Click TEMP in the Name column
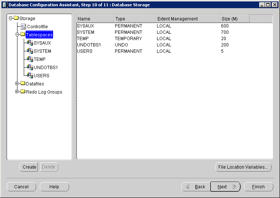The width and height of the screenshot is (280, 198). click(x=83, y=38)
